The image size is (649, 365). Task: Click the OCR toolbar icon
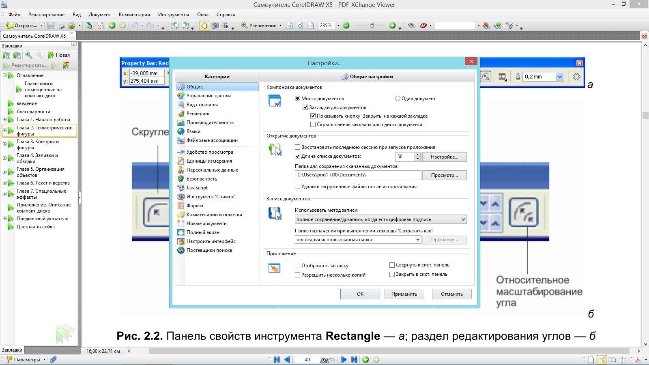101,26
